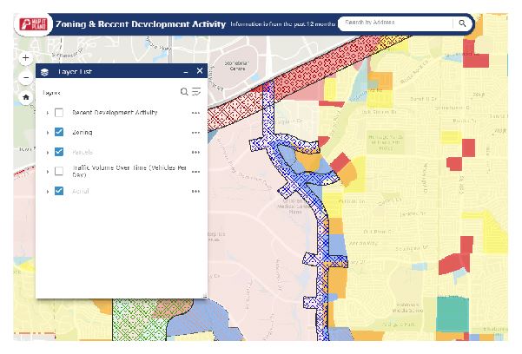This screenshot has width=522, height=354.
Task: Click Recent Development Activity layer name
Action: click(x=115, y=113)
